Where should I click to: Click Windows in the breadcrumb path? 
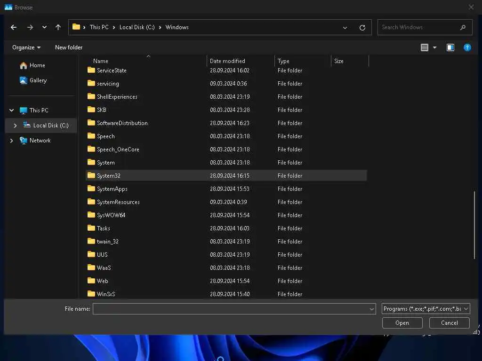177,27
